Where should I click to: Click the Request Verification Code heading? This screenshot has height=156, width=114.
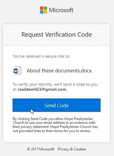pos(57,35)
